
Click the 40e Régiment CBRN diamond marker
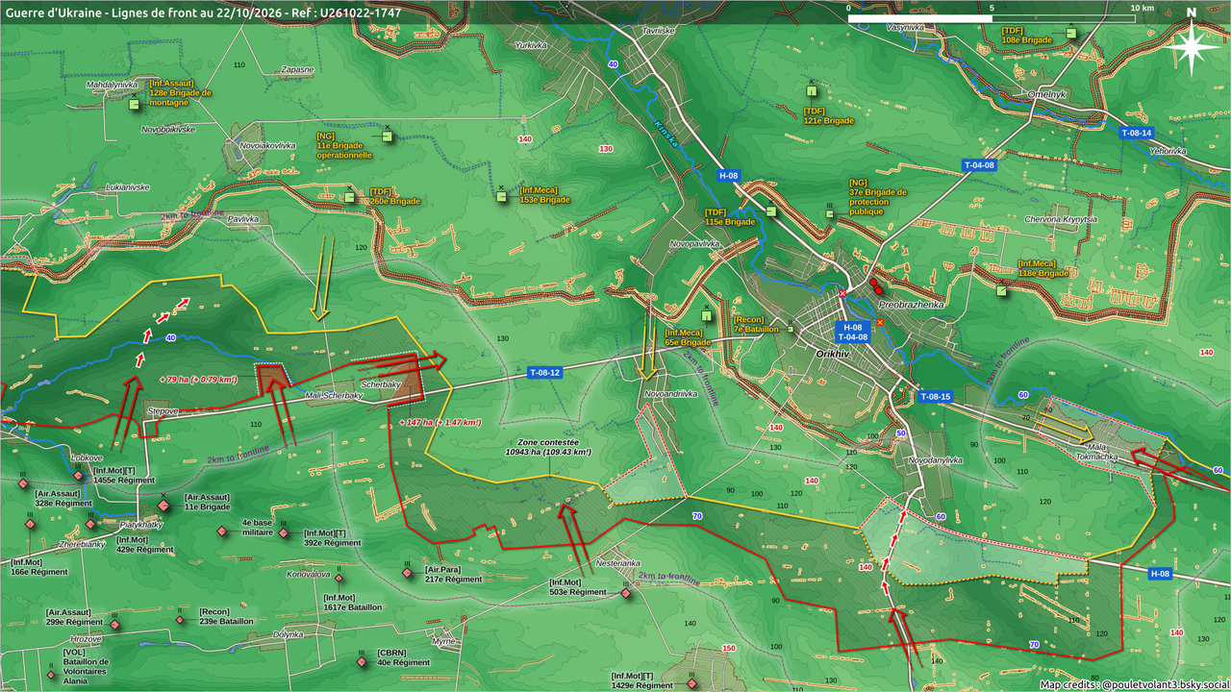(360, 662)
